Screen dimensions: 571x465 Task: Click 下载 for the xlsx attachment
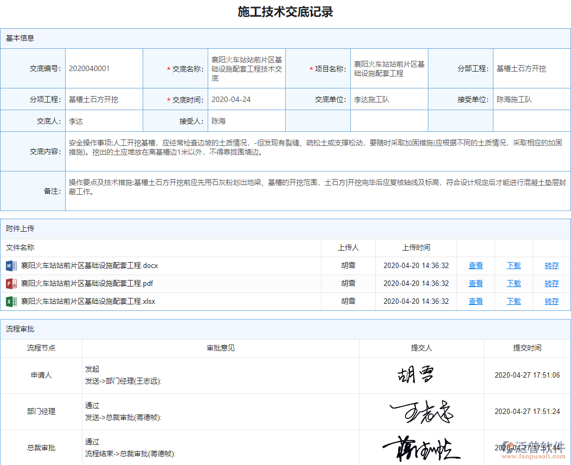tap(513, 301)
